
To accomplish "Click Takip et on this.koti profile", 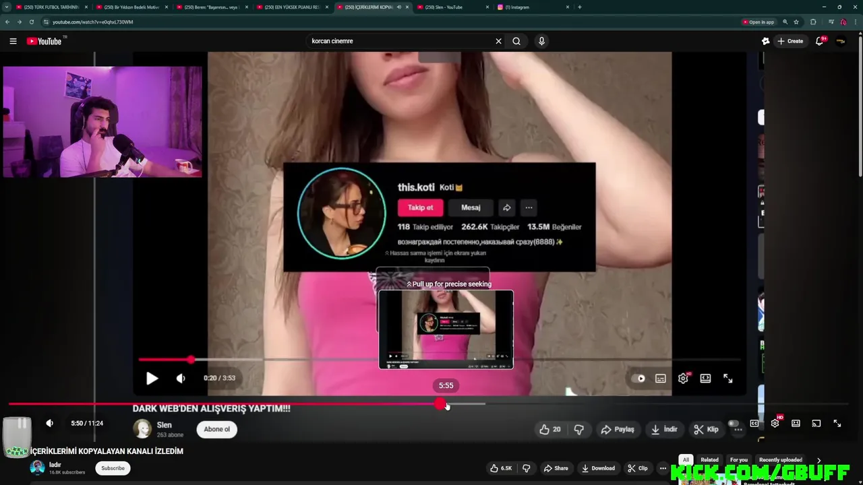I will pos(421,207).
